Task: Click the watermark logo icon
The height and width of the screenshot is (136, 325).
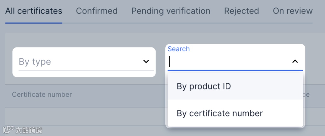Action: [x=8, y=130]
